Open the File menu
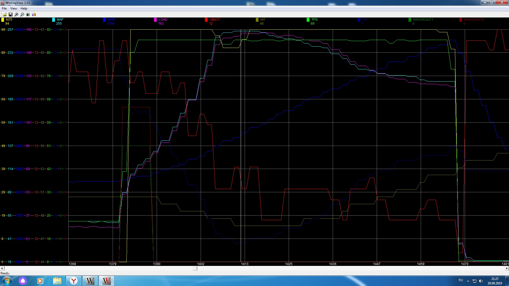This screenshot has width=509, height=286. point(4,8)
